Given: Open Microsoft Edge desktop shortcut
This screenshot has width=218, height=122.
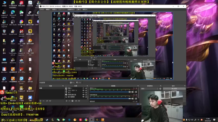Looking at the screenshot, I should coord(13,14).
